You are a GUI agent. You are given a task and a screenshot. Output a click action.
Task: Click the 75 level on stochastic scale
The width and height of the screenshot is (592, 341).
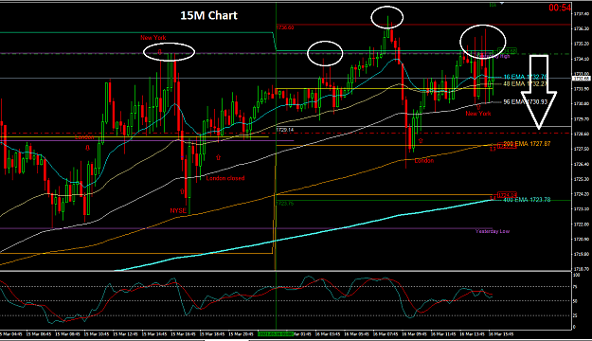pos(576,287)
